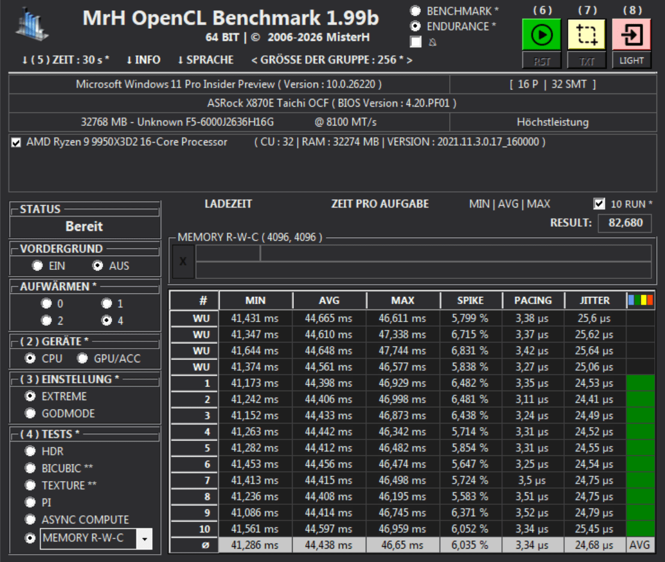Toggle the AMD Ryzen 9 9950X3D2 device checkbox
This screenshot has width=665, height=562.
point(16,142)
